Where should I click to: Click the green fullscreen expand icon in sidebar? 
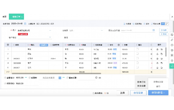coord(172,66)
